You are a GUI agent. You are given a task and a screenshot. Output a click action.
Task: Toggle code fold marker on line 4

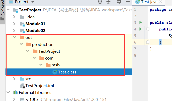tap(148, 29)
